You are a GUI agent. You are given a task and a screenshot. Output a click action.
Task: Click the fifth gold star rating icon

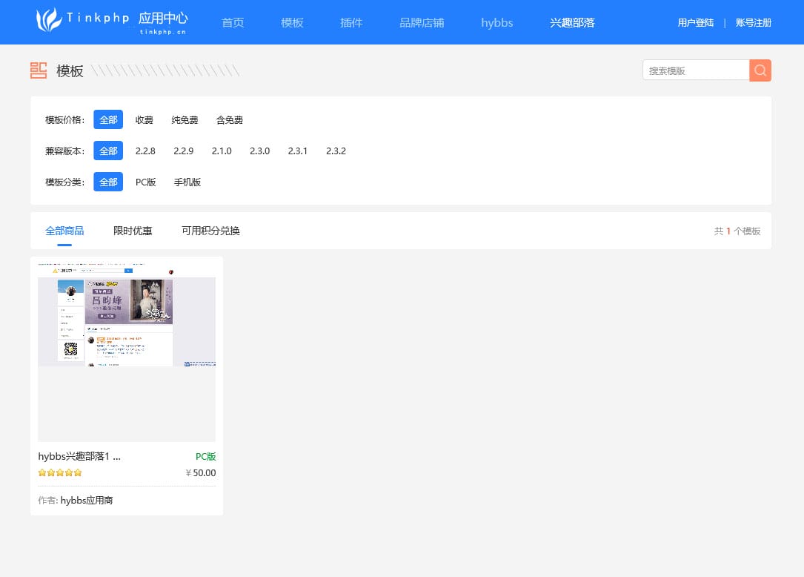[x=78, y=472]
